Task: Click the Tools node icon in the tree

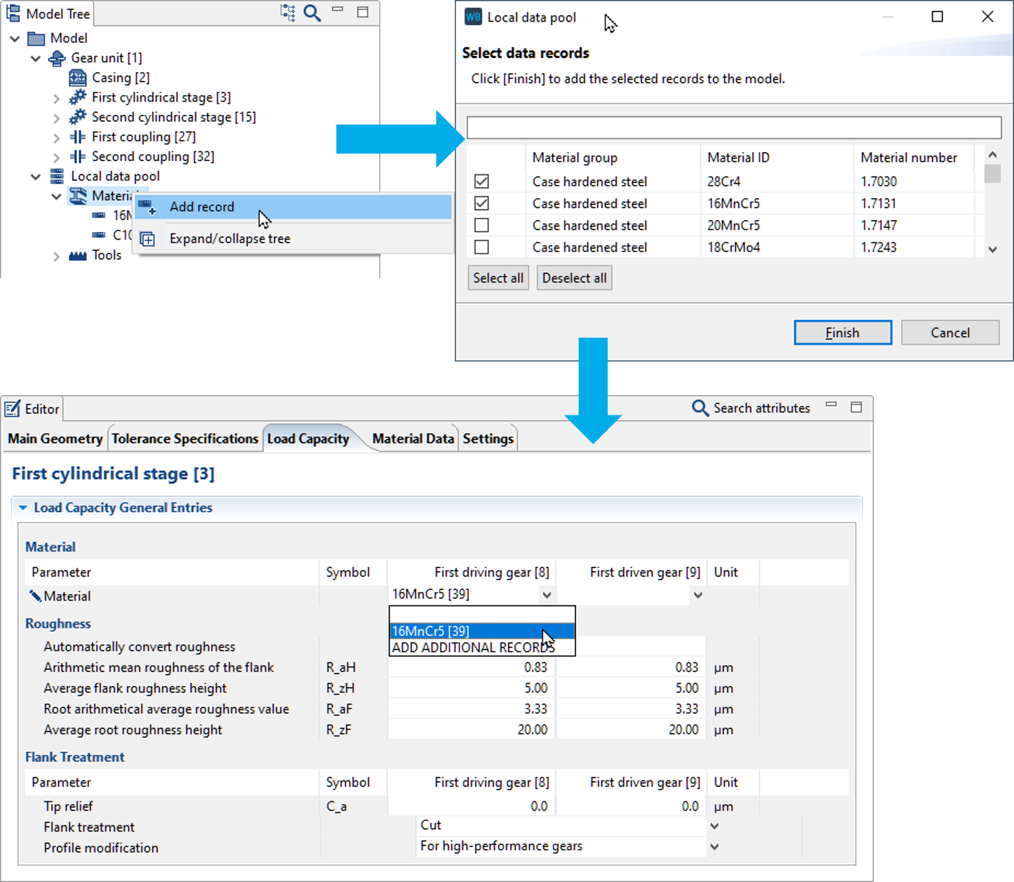Action: (77, 255)
